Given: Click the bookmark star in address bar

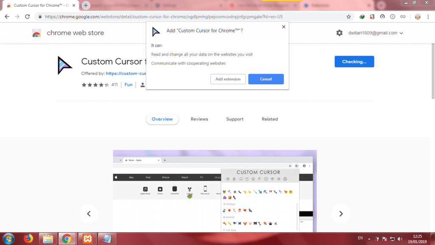Looking at the screenshot, I should pyautogui.click(x=349, y=17).
